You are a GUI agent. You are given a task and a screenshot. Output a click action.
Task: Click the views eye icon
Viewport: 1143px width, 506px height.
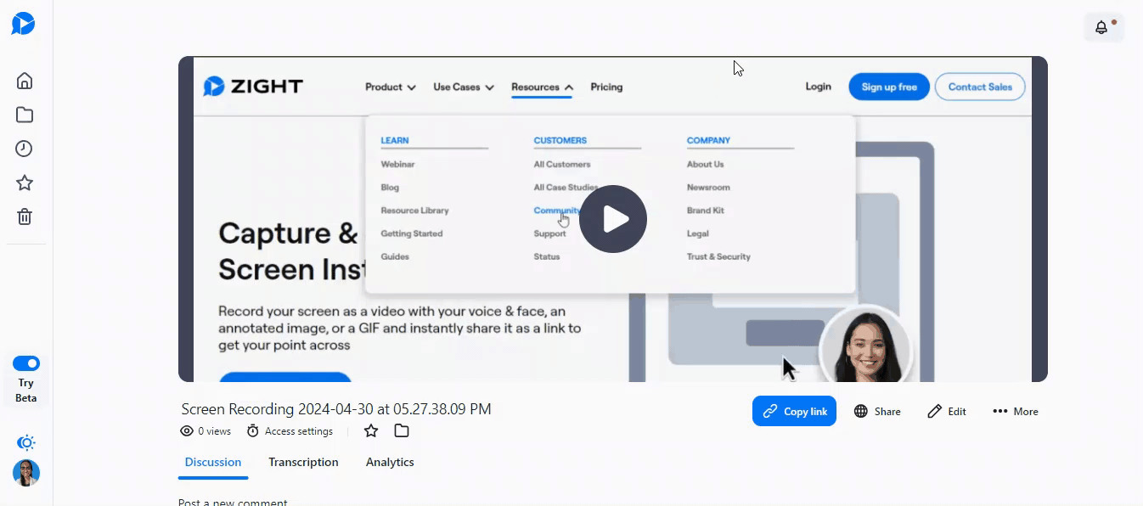pos(187,431)
